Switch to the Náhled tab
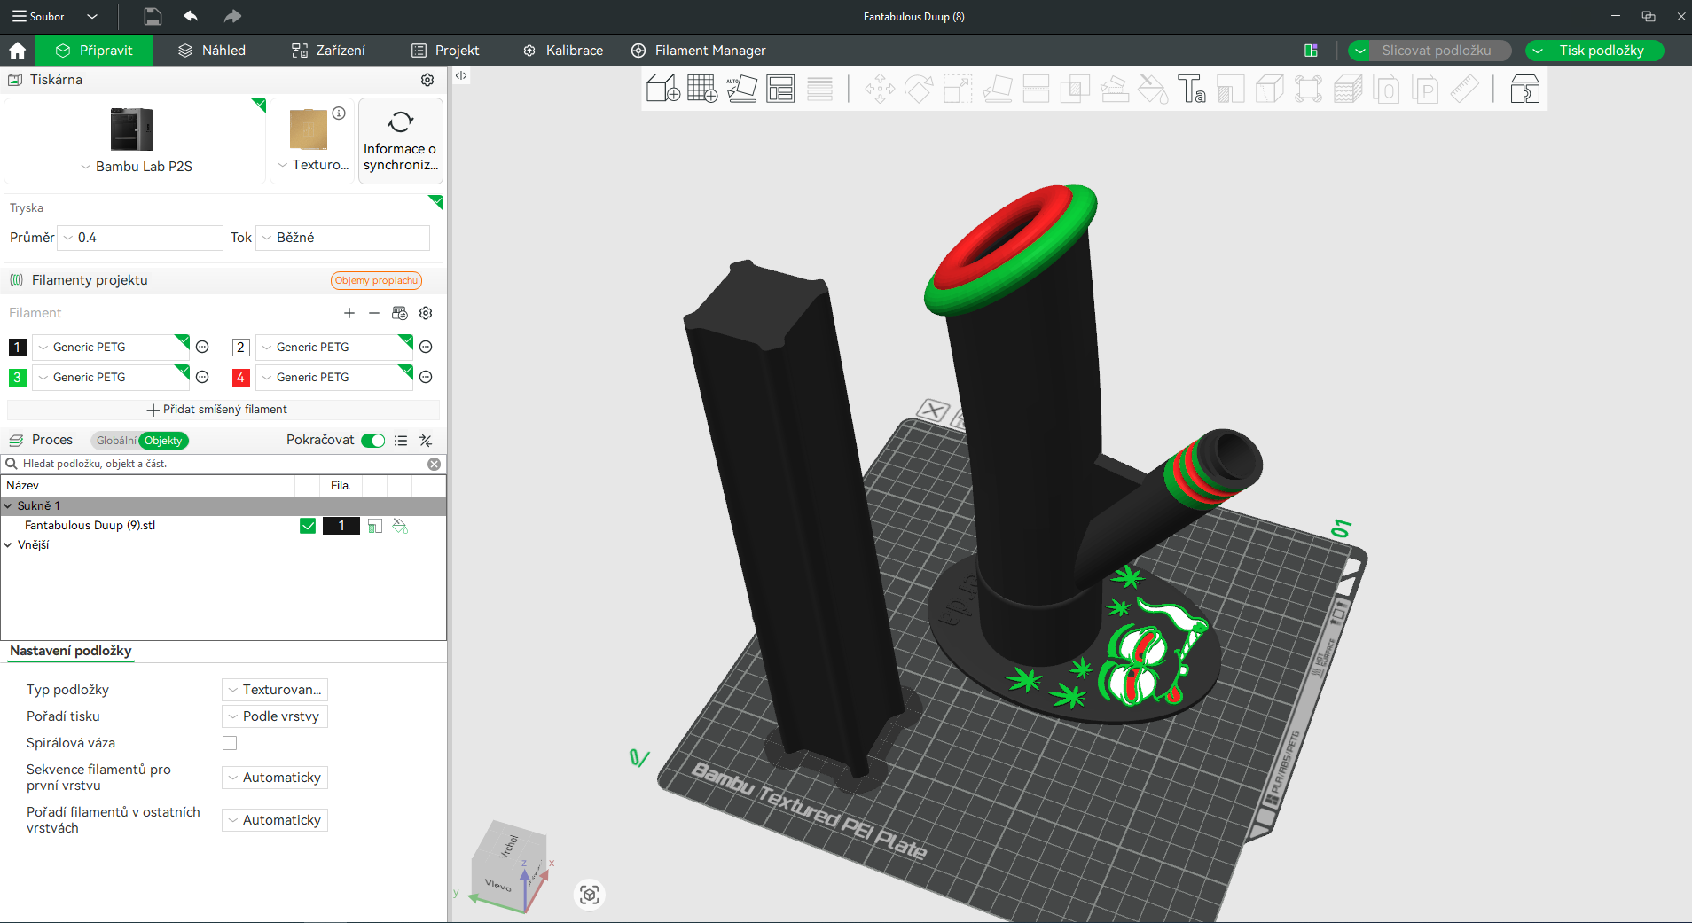 [x=212, y=51]
